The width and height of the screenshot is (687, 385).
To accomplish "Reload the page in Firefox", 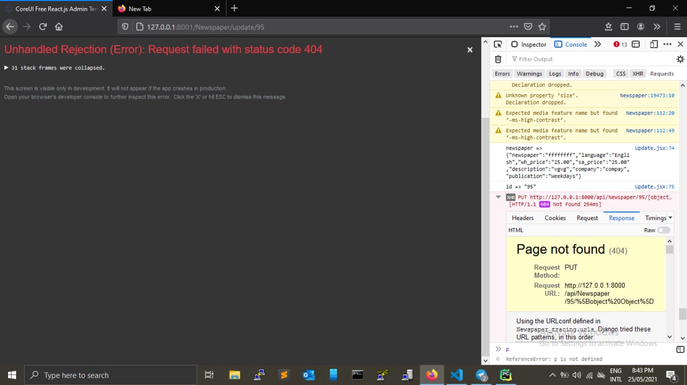I will click(x=43, y=27).
